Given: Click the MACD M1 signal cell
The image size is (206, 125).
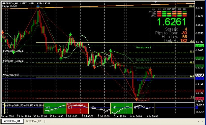Looking at the screenshot, I should tap(159, 12).
